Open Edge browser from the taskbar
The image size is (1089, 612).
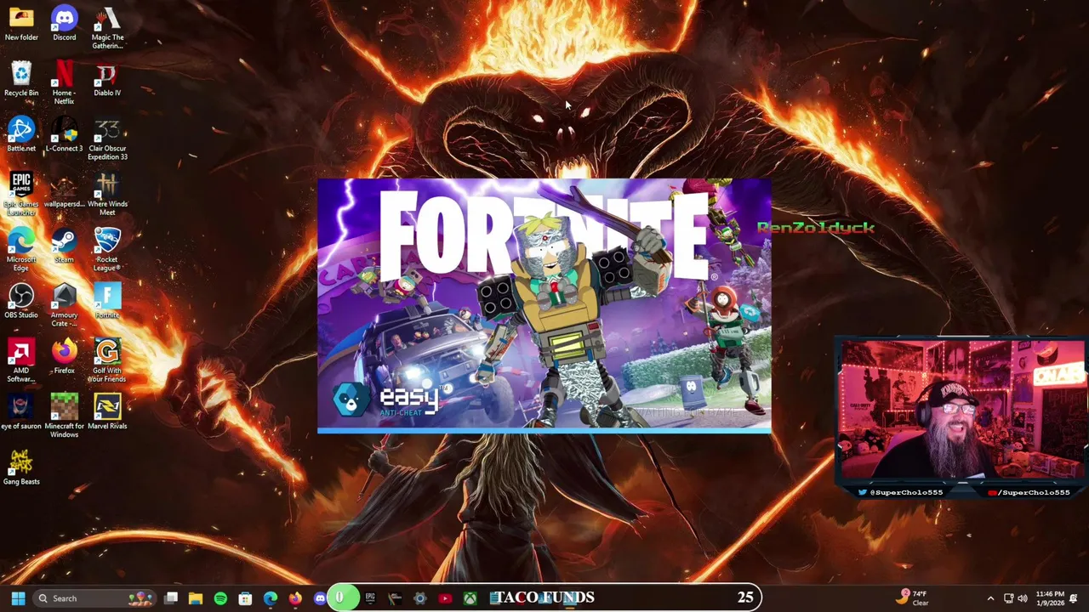[x=270, y=598]
